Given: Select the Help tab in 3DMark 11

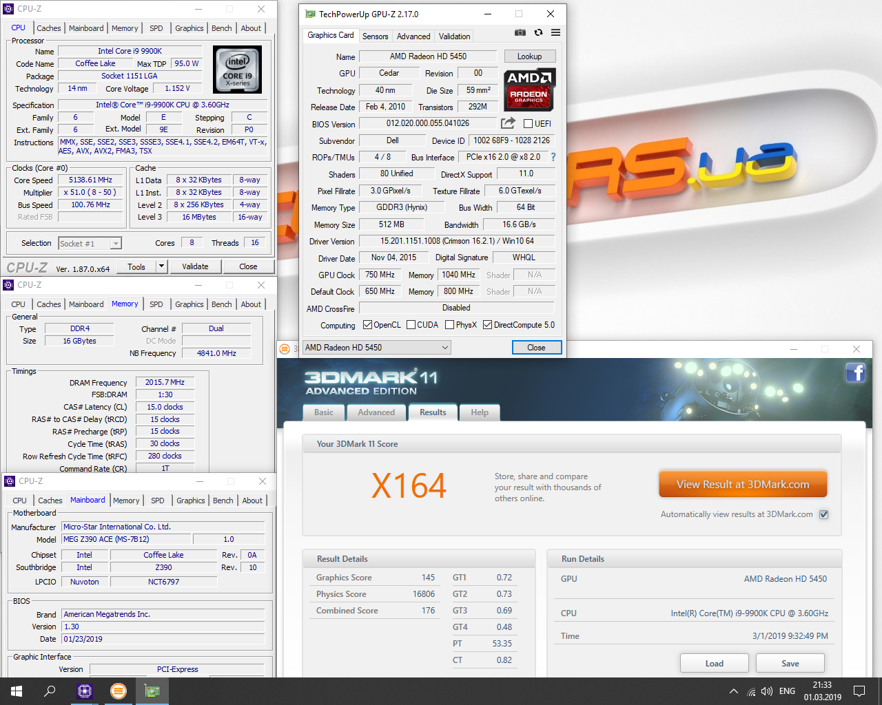Looking at the screenshot, I should pos(480,412).
